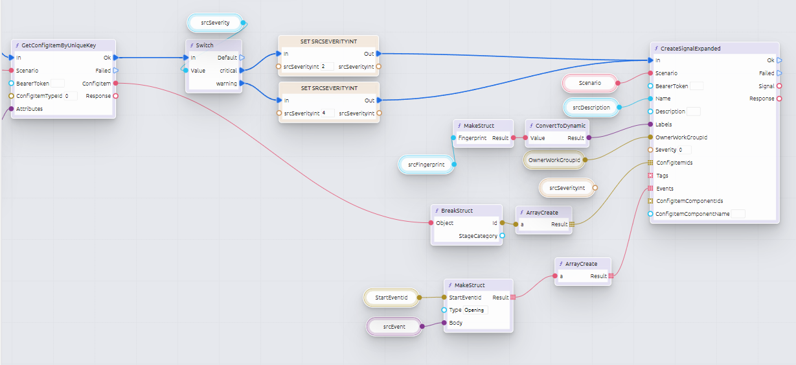Click Severity value field in CreateSignalExpanded
Viewport: 796px width, 365px height.
tap(684, 150)
